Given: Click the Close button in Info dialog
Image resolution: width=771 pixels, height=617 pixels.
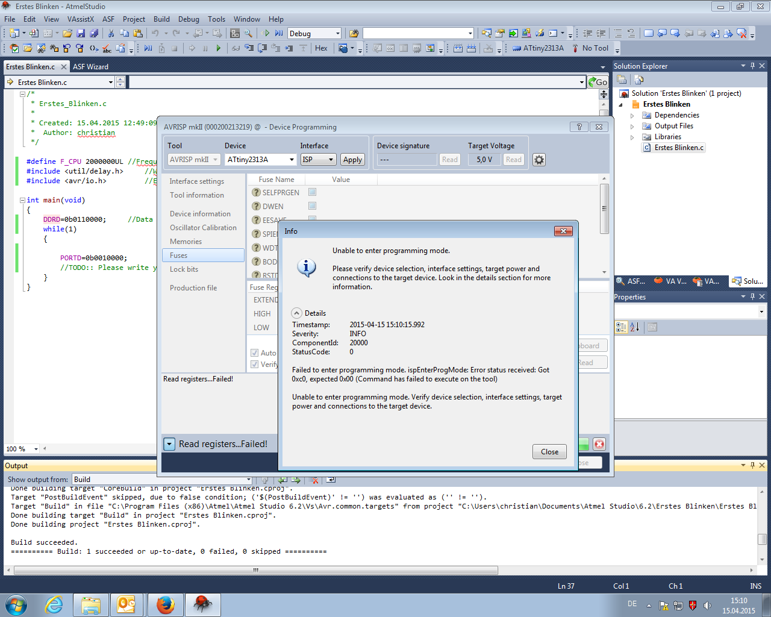Looking at the screenshot, I should pyautogui.click(x=549, y=452).
